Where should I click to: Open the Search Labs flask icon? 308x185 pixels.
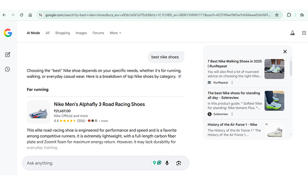pyautogui.click(x=292, y=33)
